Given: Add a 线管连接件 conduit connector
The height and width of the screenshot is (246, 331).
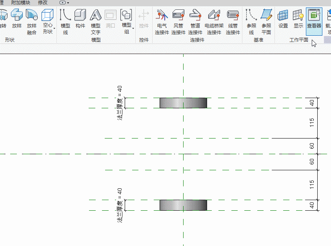Looking at the screenshot, I should [233, 22].
